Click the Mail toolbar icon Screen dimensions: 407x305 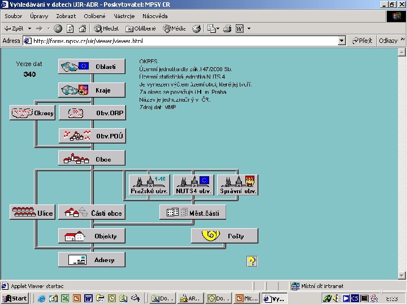coord(211,29)
